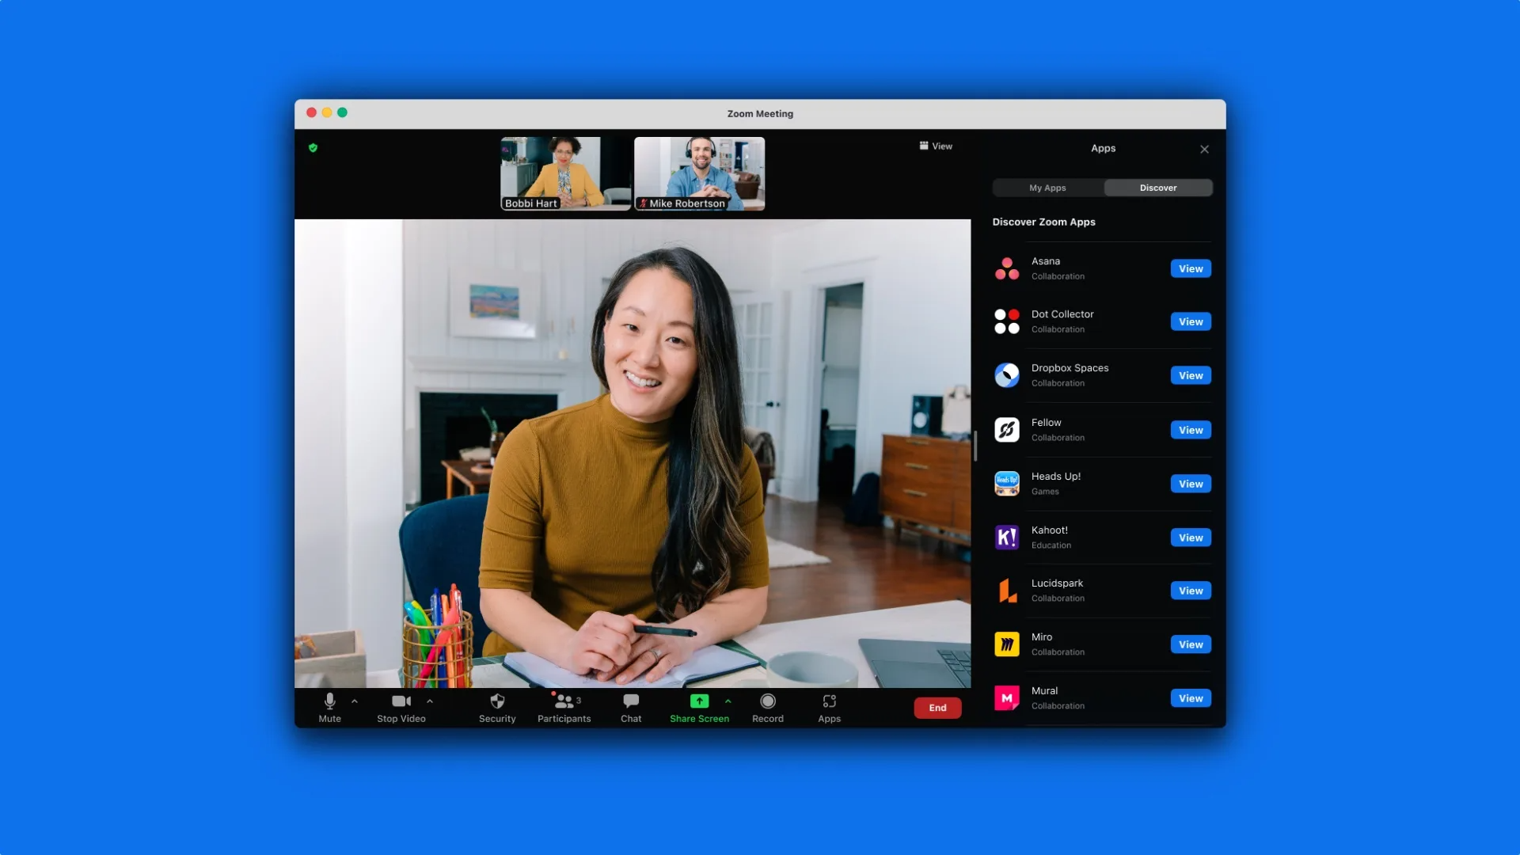Select Mike Robertson's video thumbnail
Image resolution: width=1520 pixels, height=855 pixels.
point(699,173)
